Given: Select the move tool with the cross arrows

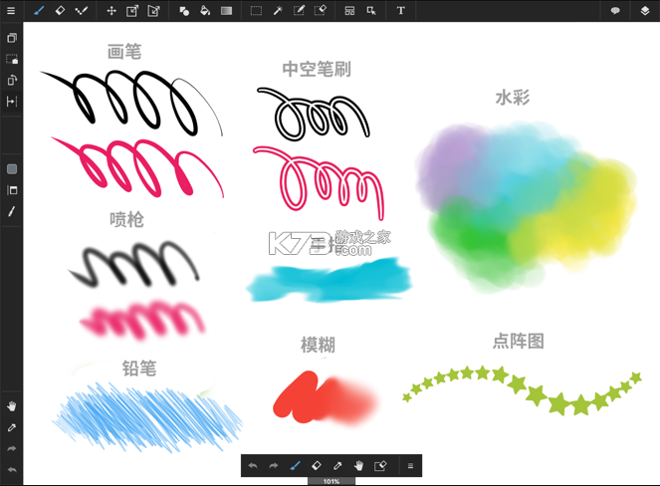Looking at the screenshot, I should click(111, 11).
